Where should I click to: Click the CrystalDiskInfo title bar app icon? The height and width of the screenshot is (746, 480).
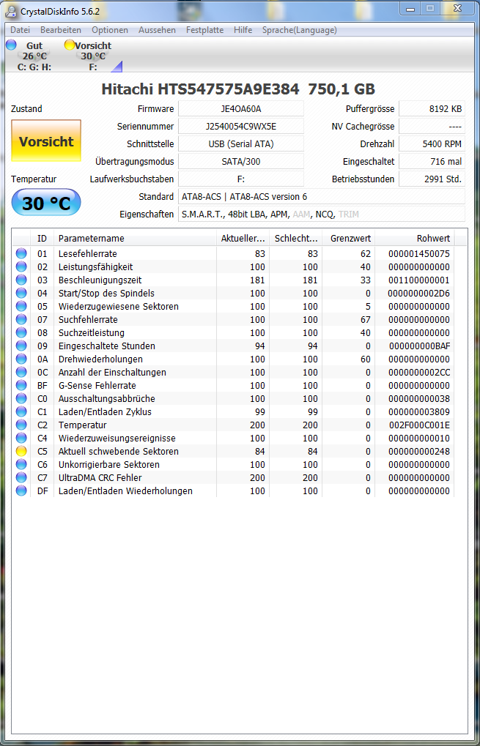[11, 12]
